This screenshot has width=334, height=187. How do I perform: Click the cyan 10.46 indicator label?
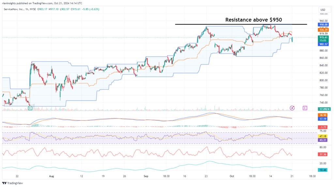[x=323, y=170]
